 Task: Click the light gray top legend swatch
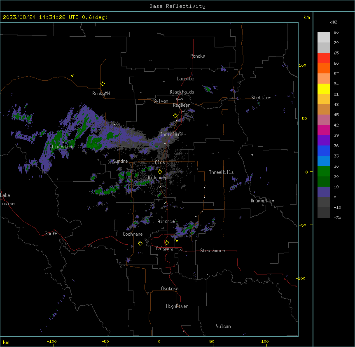(x=324, y=37)
